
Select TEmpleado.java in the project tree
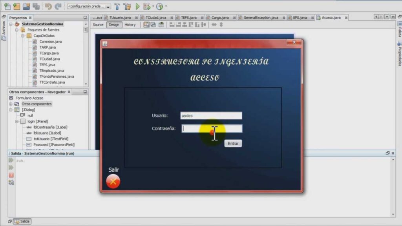pyautogui.click(x=51, y=71)
